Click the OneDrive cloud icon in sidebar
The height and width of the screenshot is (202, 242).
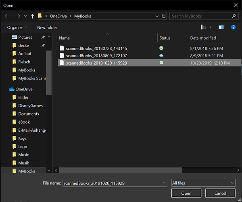[12, 89]
